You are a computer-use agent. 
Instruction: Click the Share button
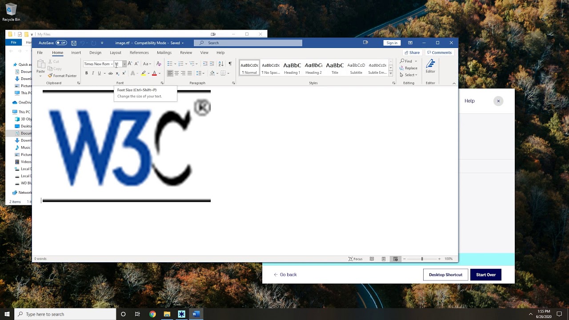pos(412,52)
